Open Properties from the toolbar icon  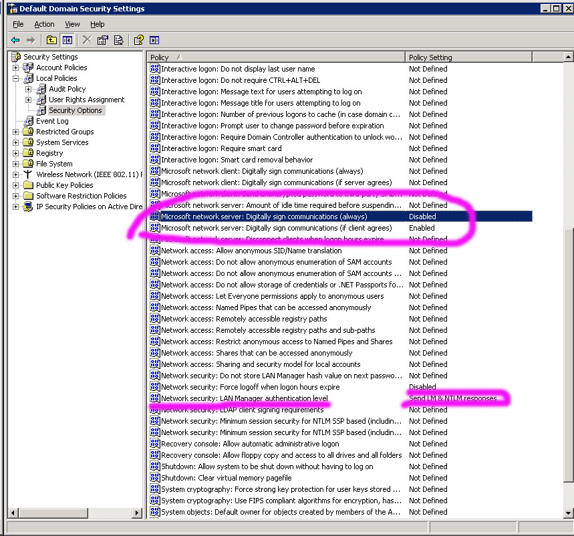point(102,40)
